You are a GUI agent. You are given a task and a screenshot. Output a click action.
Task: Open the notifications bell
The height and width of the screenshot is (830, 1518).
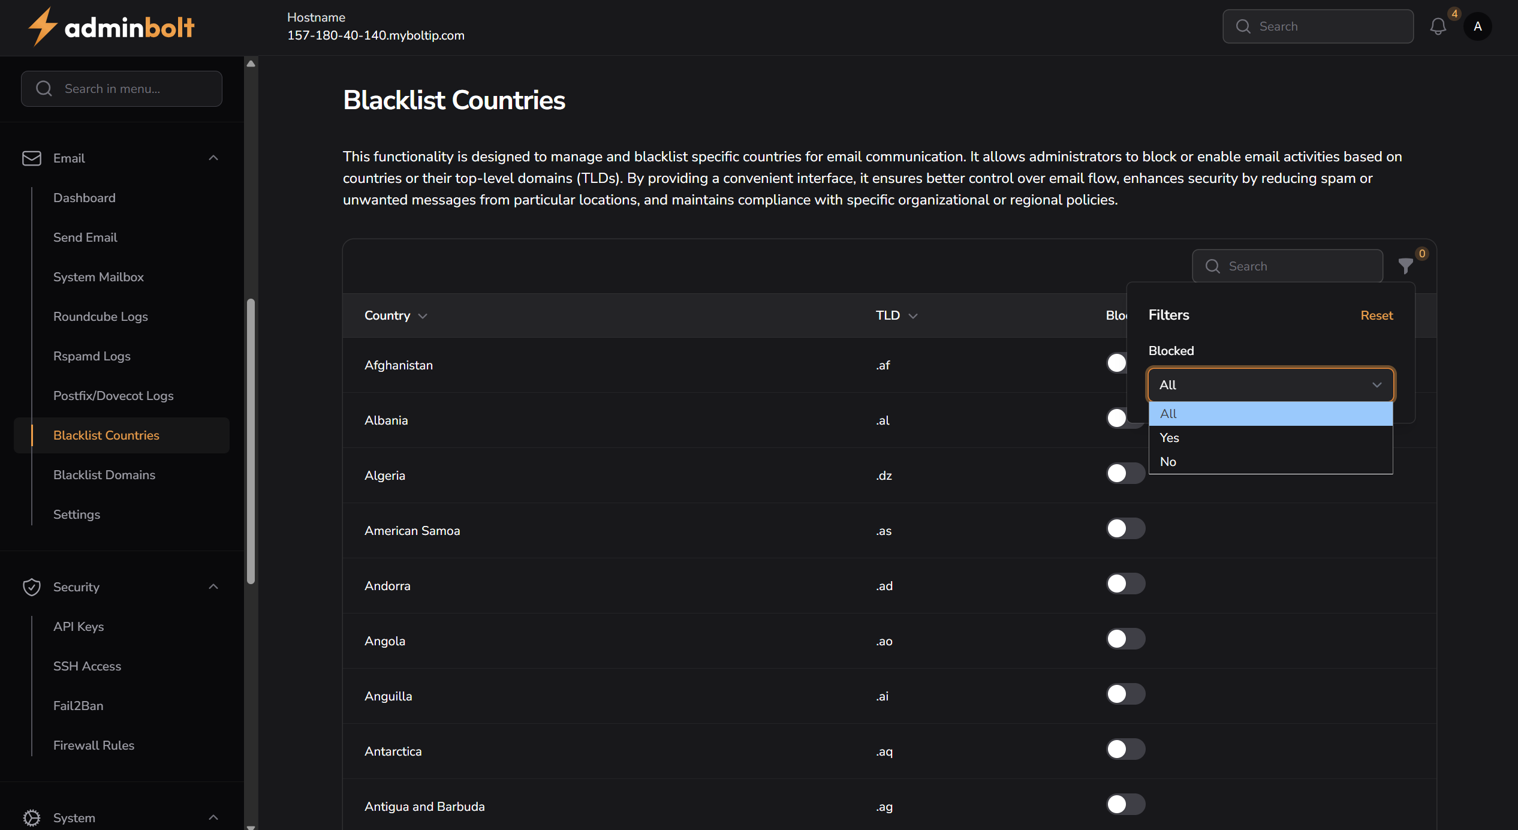(1438, 26)
